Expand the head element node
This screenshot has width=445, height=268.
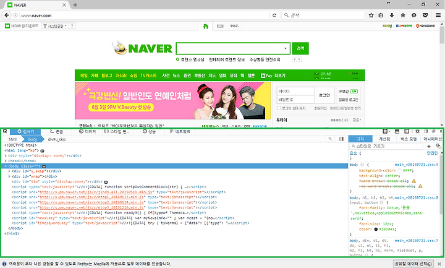pyautogui.click(x=6, y=161)
